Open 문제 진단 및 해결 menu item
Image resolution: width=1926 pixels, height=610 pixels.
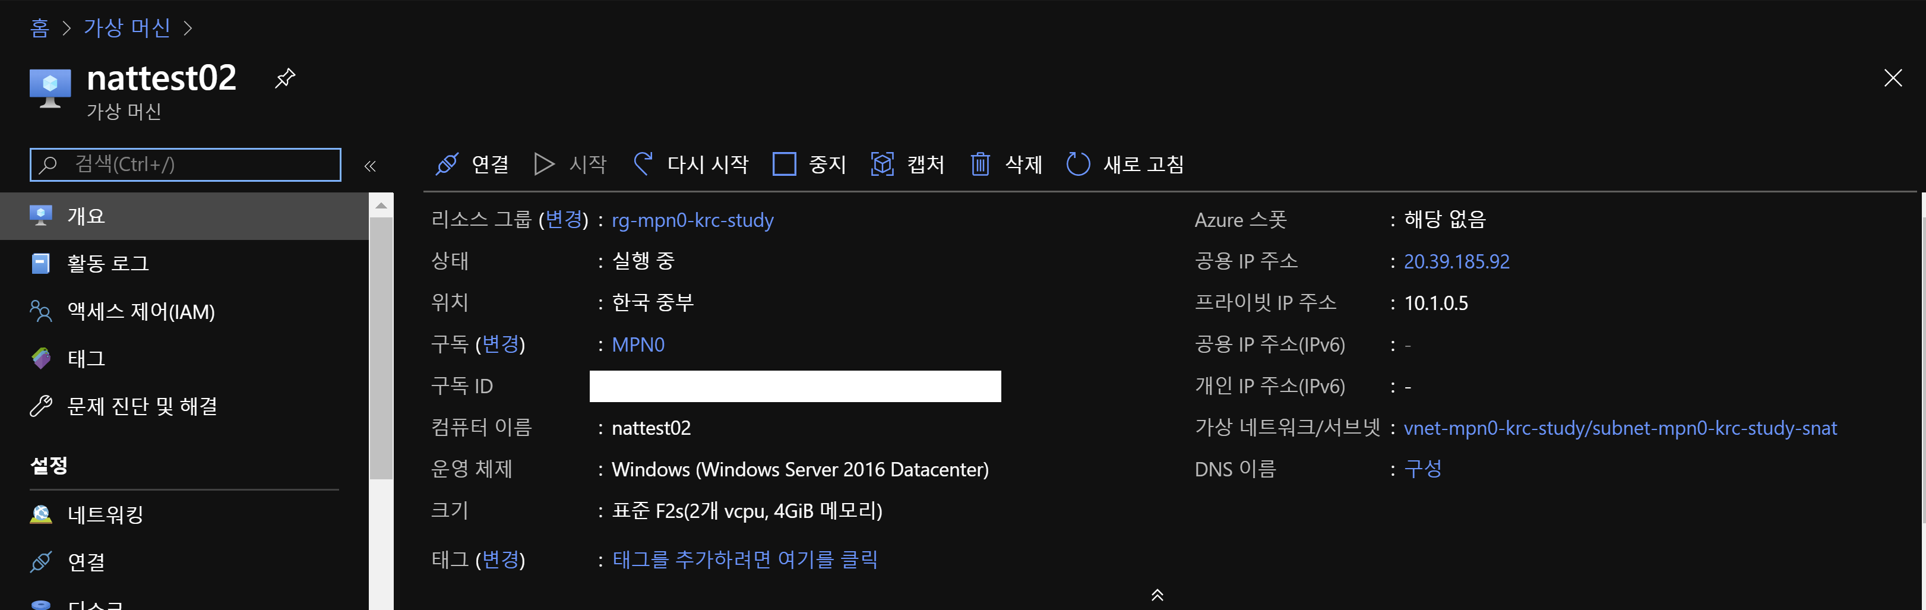(184, 406)
